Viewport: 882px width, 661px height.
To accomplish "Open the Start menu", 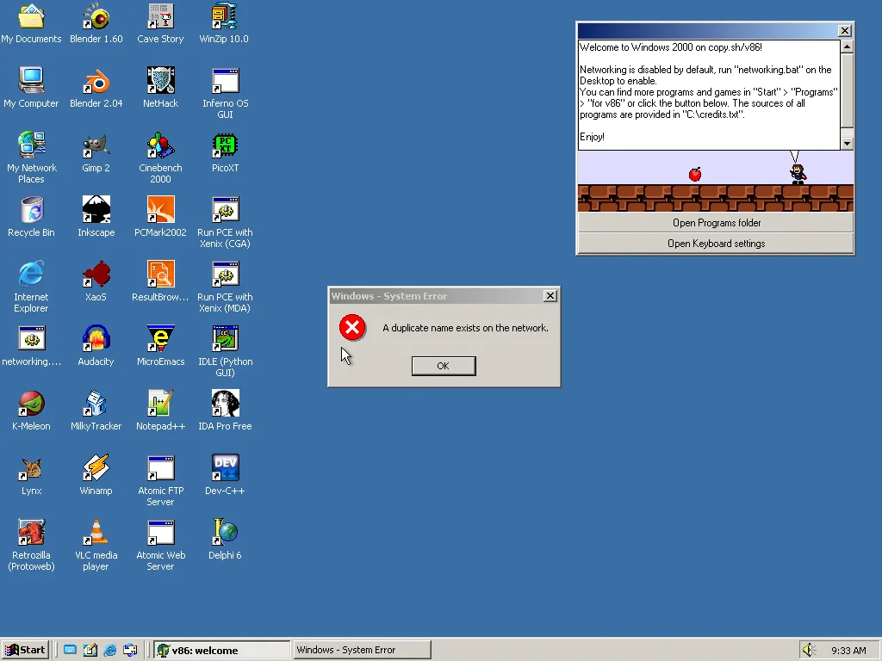I will [25, 650].
